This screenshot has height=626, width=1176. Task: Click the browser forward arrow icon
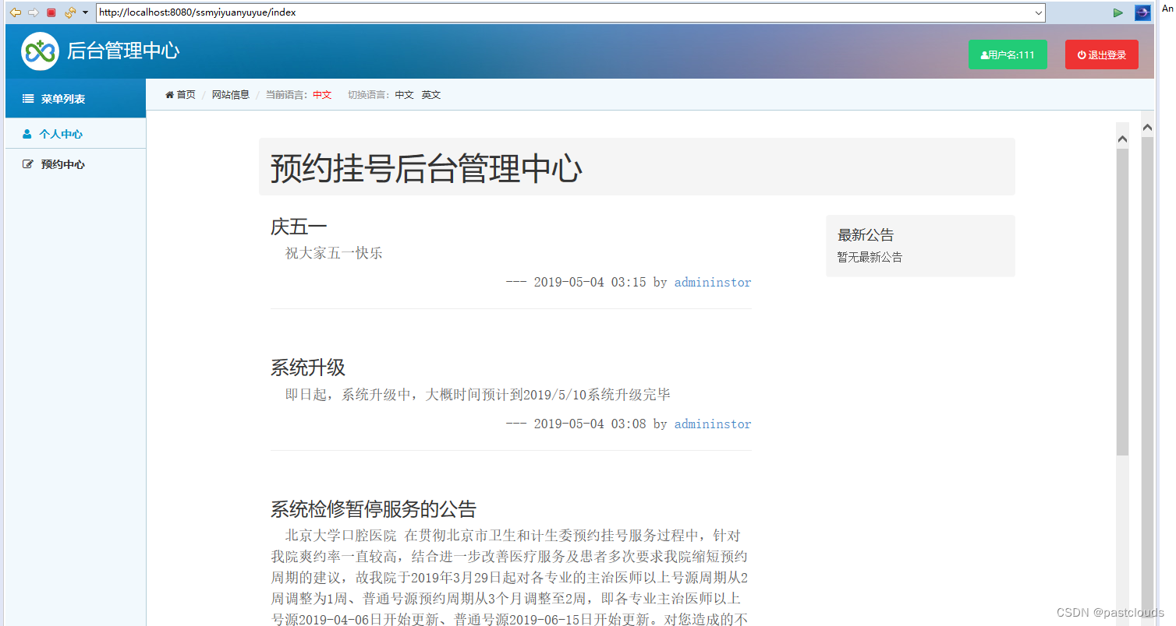33,12
